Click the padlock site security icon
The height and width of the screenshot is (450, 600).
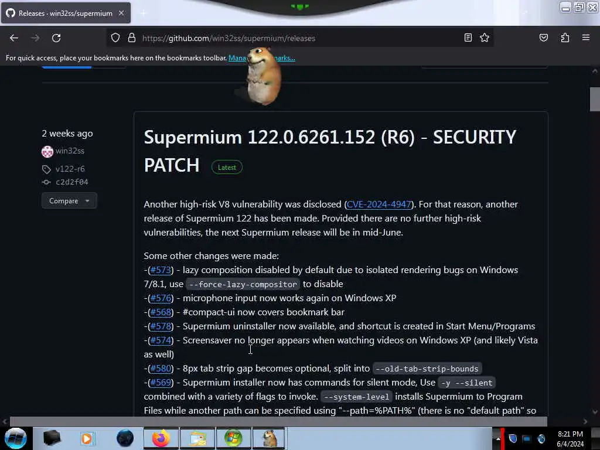(x=132, y=38)
